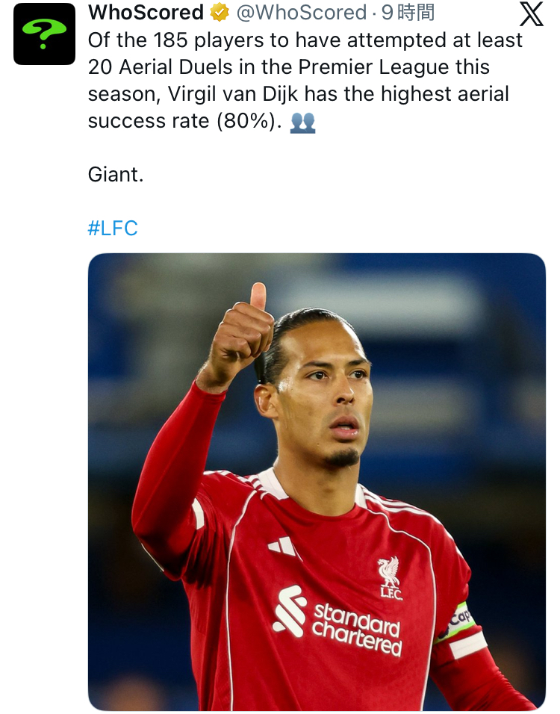This screenshot has width=560, height=714.
Task: Open the WhoScored display name
Action: click(x=146, y=13)
